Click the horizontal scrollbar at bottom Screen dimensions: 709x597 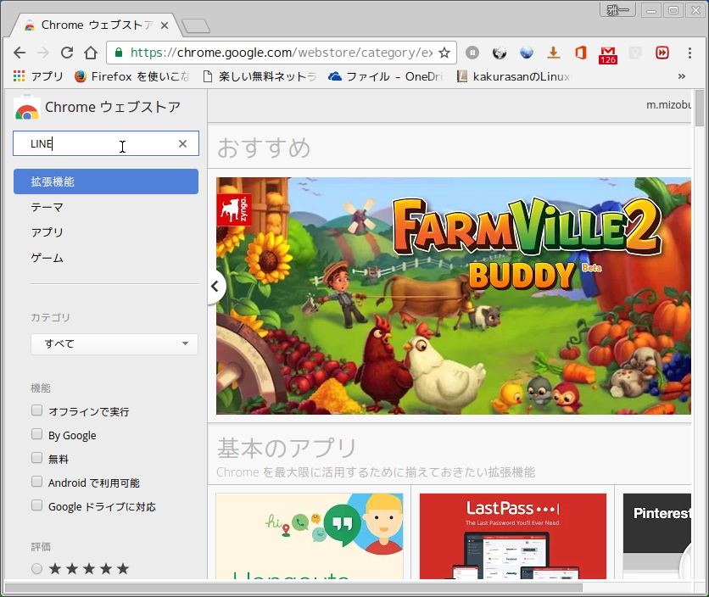point(293,588)
